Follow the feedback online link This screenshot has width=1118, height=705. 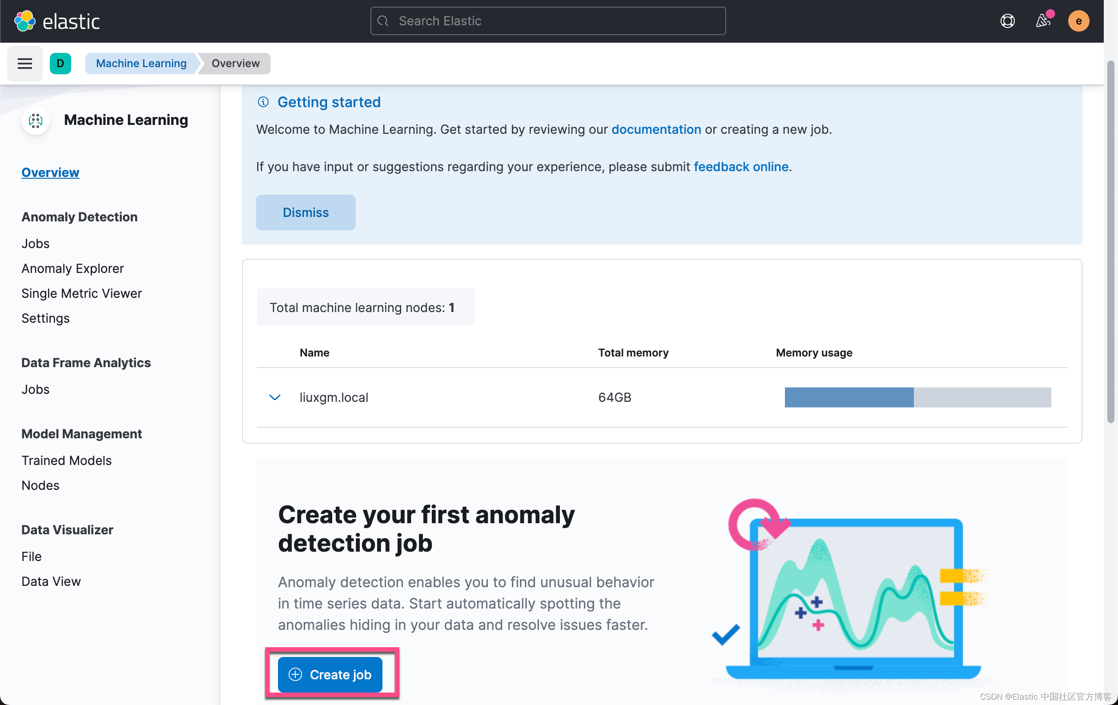coord(741,167)
